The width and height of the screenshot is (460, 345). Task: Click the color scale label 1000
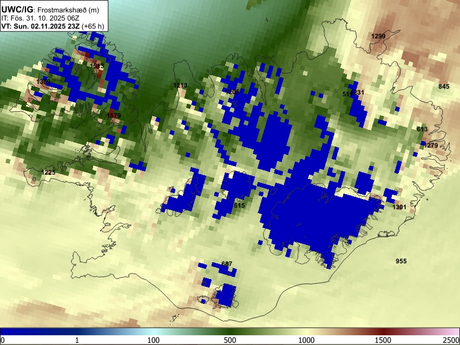tap(306, 340)
